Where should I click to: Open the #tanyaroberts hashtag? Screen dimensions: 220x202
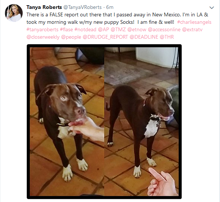click(42, 30)
